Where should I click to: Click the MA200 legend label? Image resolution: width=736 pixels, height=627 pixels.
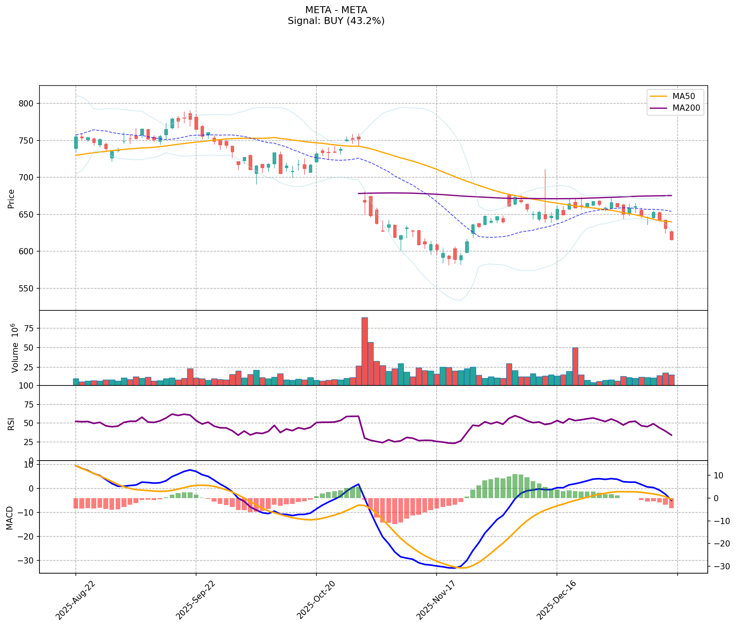tap(686, 108)
